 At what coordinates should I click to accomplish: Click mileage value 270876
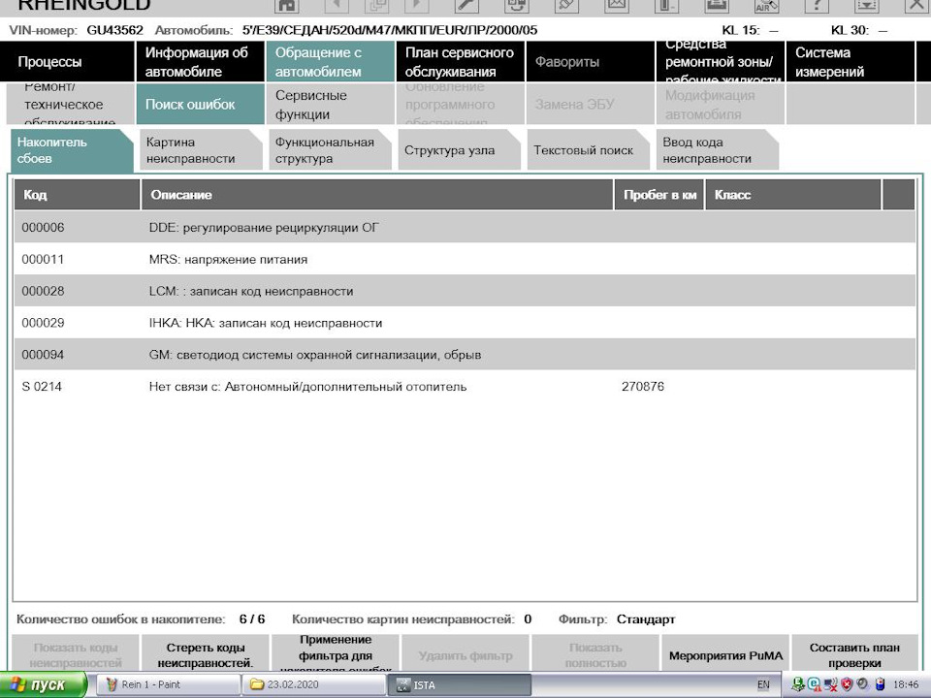point(642,387)
